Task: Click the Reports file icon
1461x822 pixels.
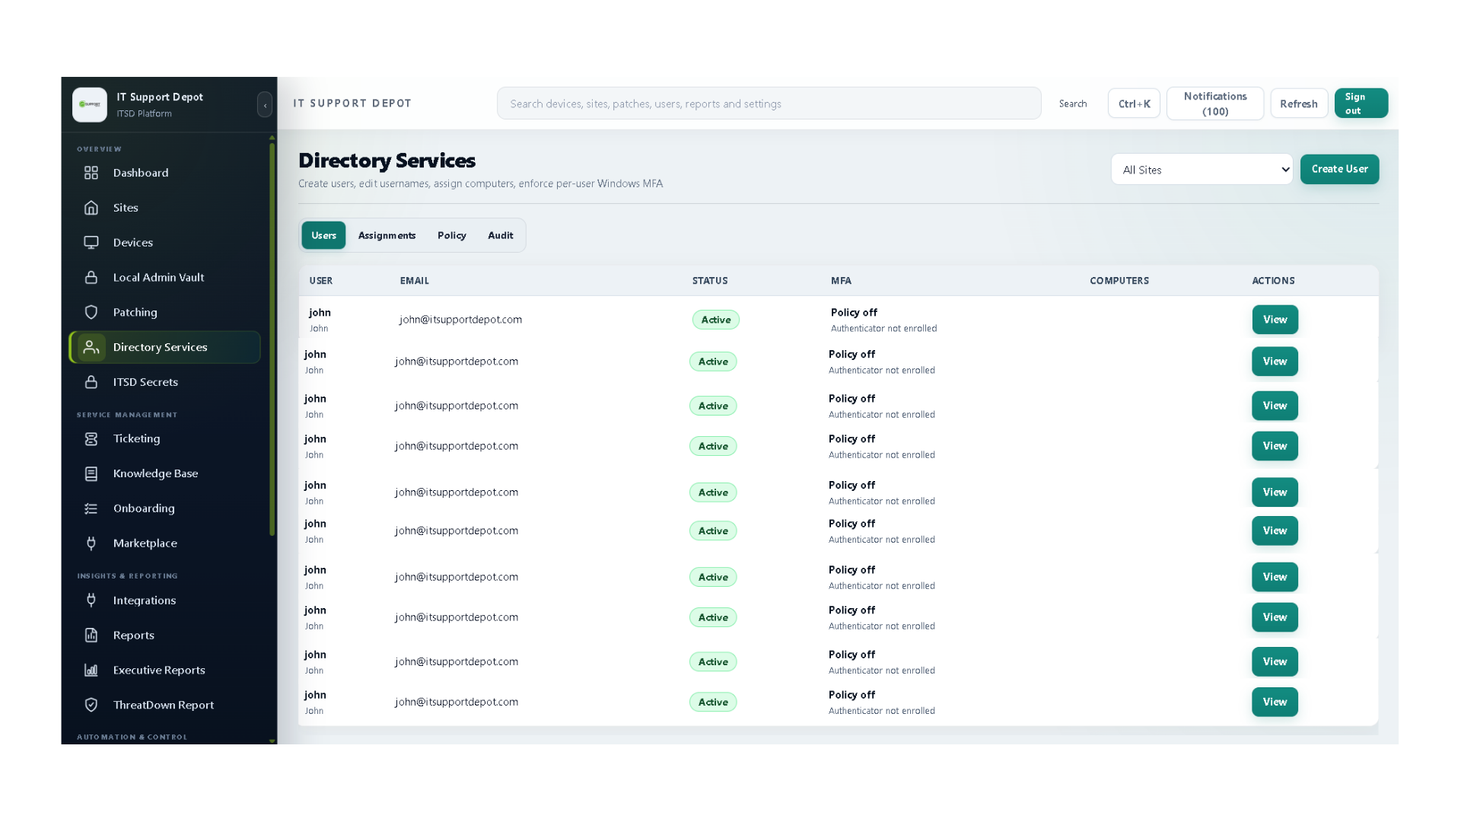Action: click(91, 636)
